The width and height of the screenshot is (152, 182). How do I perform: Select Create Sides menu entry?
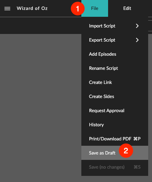pos(115,97)
